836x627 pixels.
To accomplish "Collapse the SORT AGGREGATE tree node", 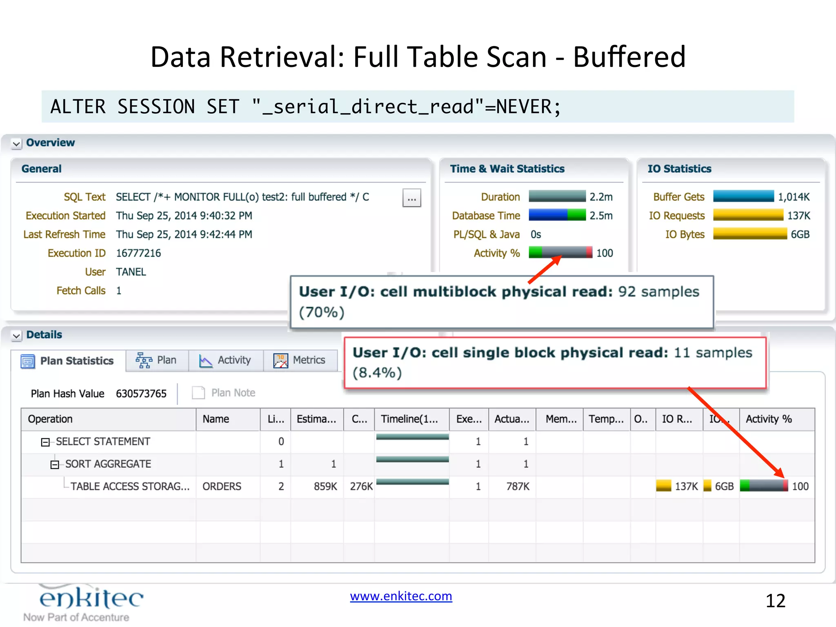I will 55,465.
